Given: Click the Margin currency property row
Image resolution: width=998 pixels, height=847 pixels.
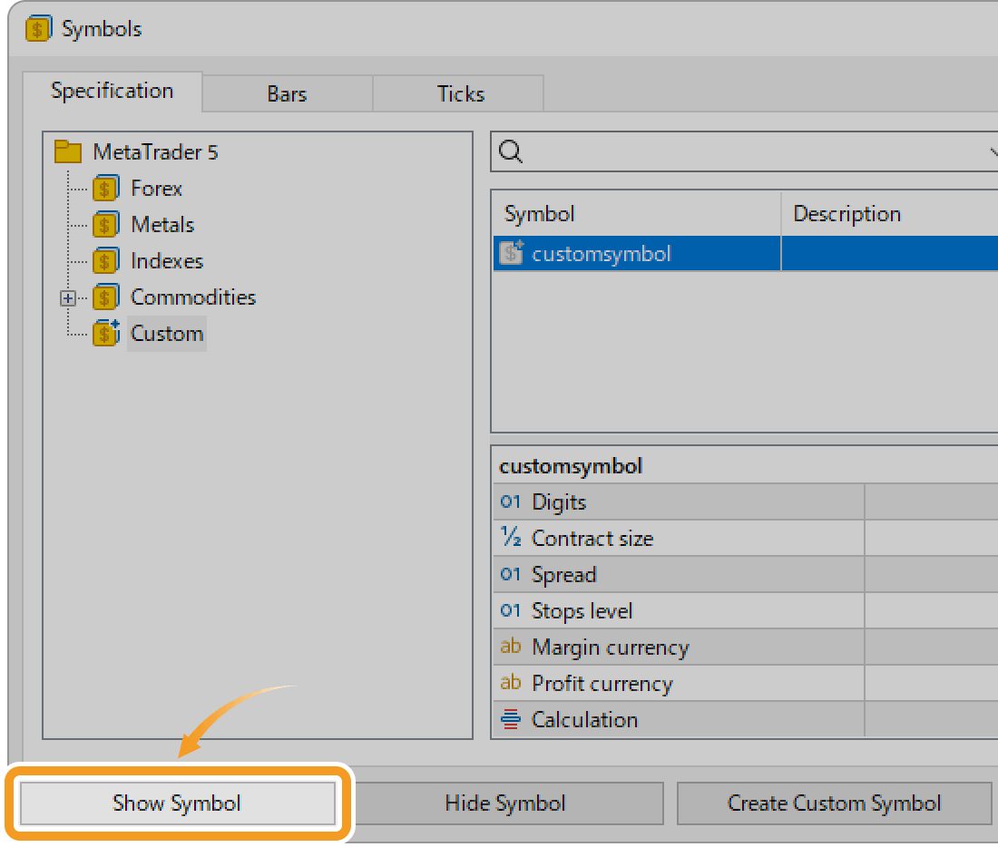Looking at the screenshot, I should pyautogui.click(x=745, y=647).
